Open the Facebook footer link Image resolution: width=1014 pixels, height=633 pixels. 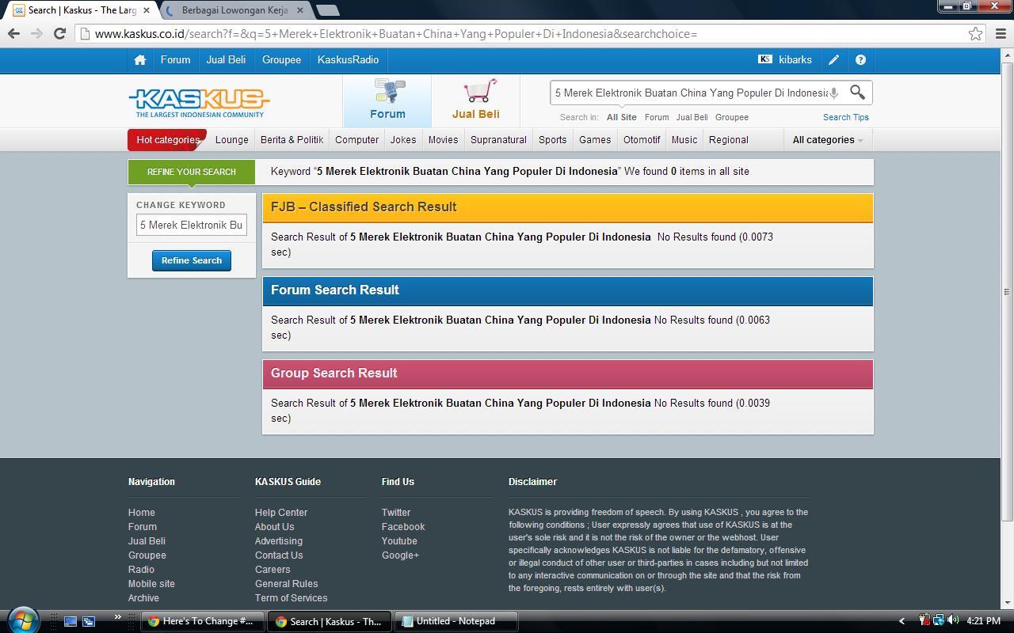[403, 527]
